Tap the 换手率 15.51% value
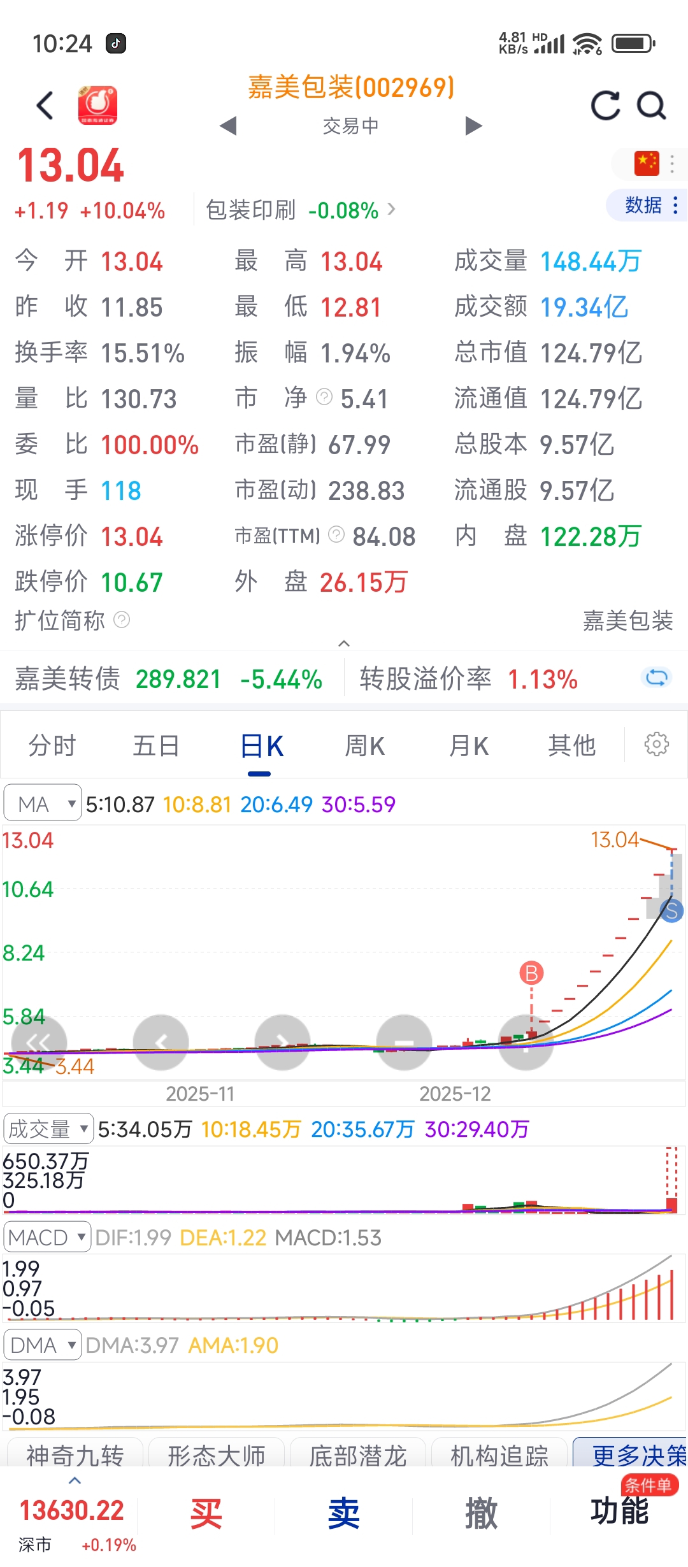The width and height of the screenshot is (688, 1567). (143, 353)
